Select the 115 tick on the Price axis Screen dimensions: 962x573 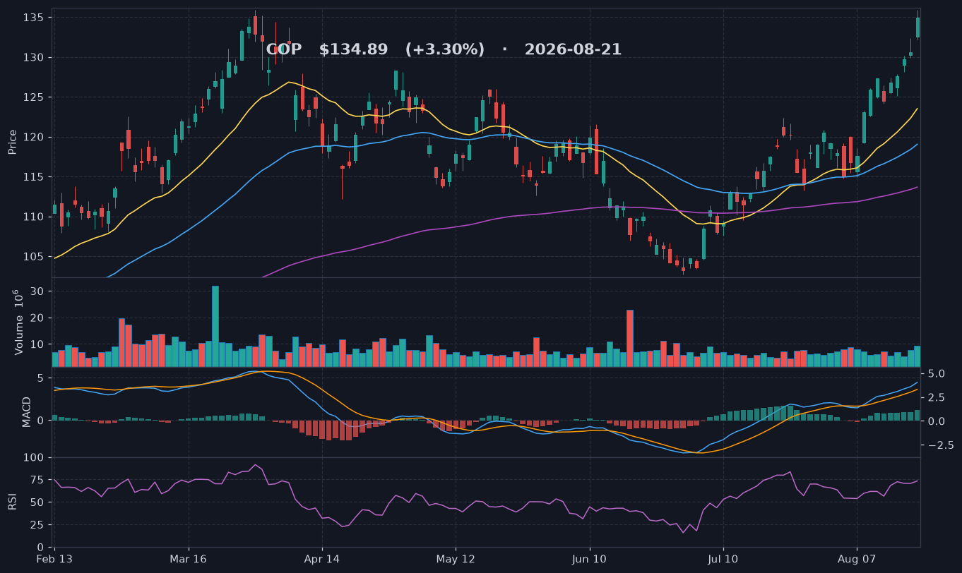coord(35,176)
